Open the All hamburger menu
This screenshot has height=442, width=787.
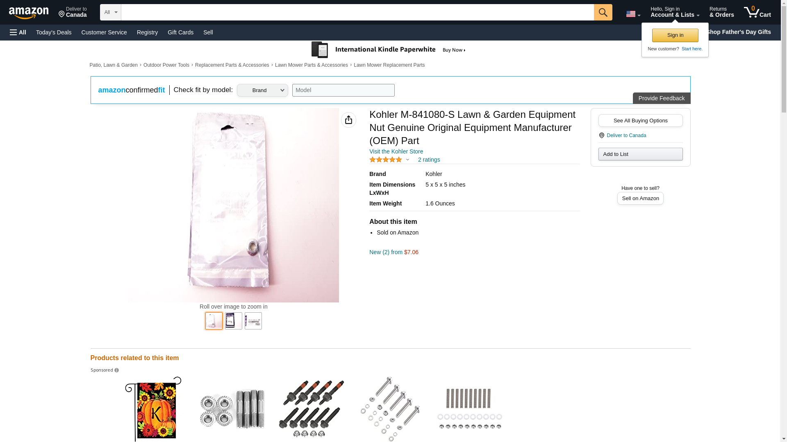(18, 32)
